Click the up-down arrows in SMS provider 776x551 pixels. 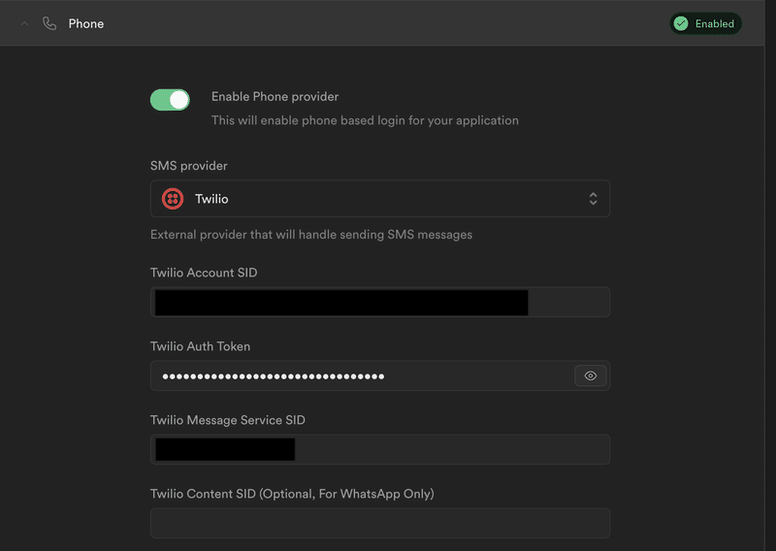coord(593,199)
